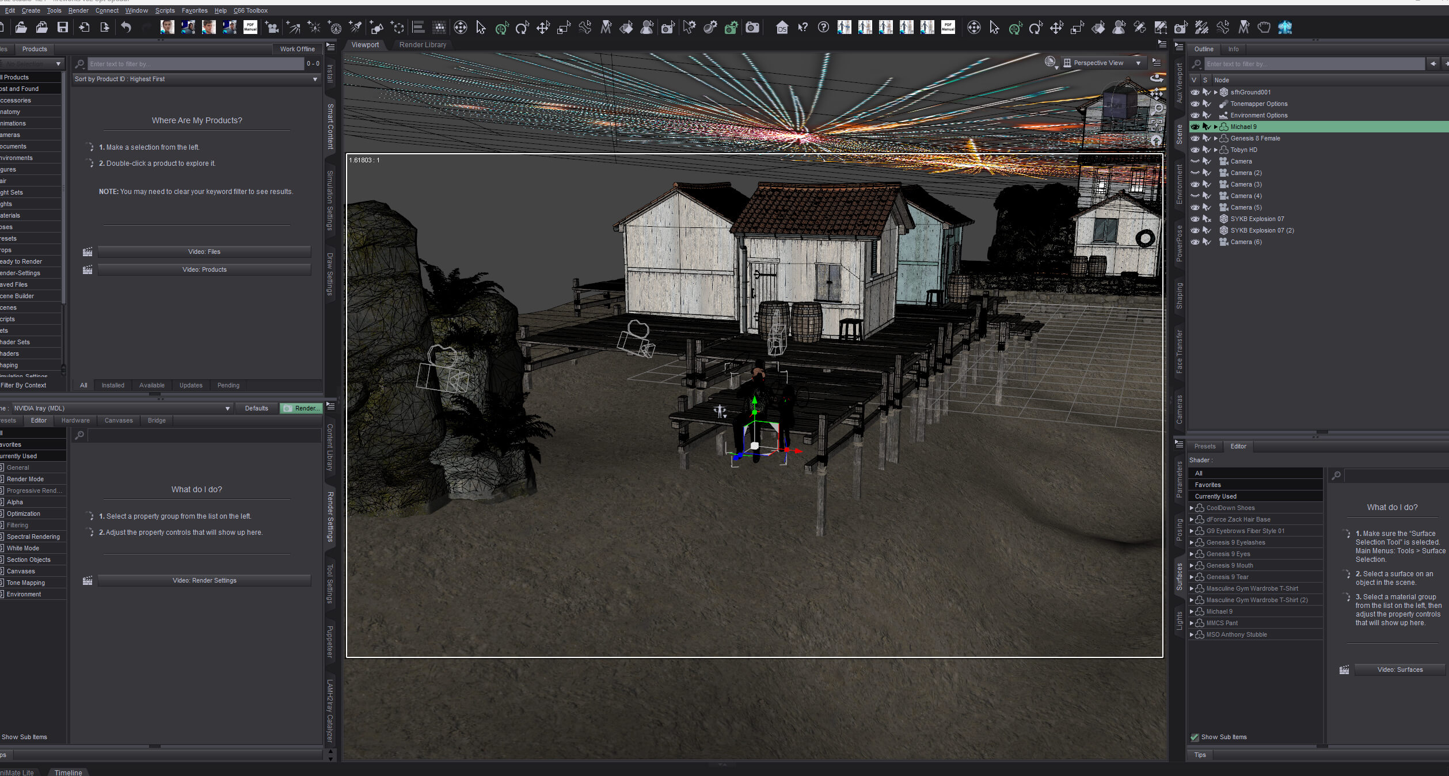Toggle the eye icon for Camera (2)
The height and width of the screenshot is (776, 1449).
(1195, 173)
